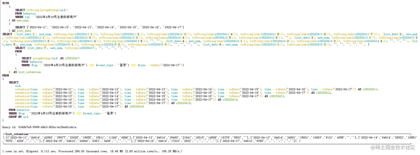Click the result value '18010'

coord(199,137)
